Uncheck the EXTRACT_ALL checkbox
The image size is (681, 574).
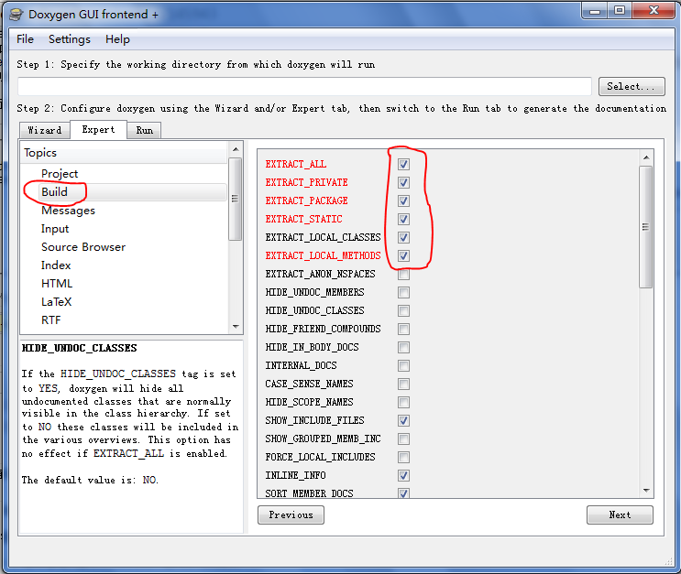(403, 164)
